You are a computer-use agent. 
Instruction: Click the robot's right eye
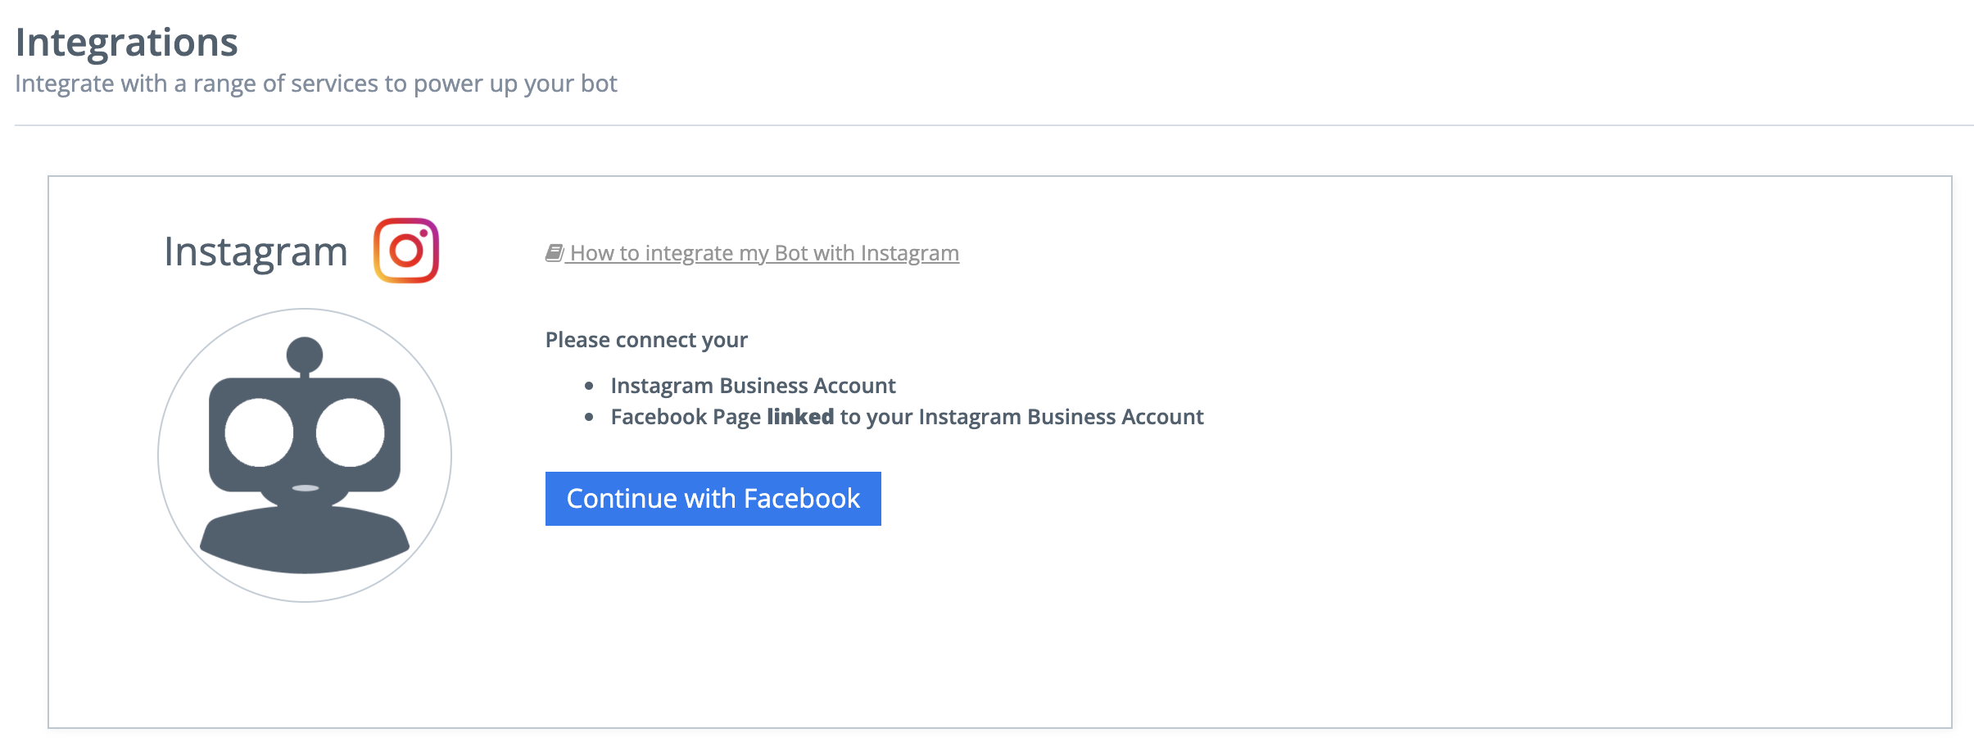point(351,432)
